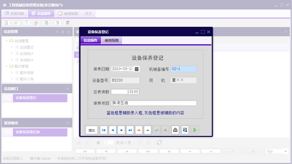Click the refresh toggle on the 信息管理 header
Image resolution: width=292 pixels, height=164 pixels.
point(69,31)
